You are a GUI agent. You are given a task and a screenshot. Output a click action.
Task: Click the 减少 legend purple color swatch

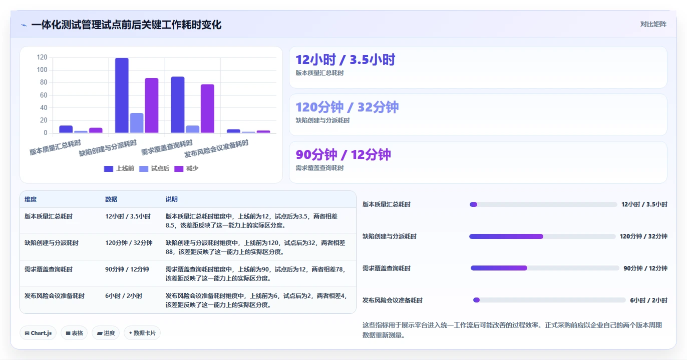[x=179, y=168]
